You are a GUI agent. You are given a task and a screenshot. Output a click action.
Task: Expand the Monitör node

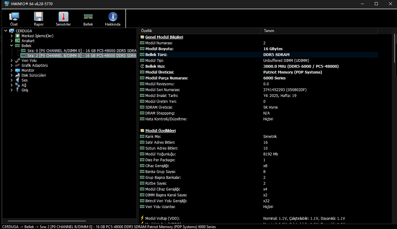point(11,70)
